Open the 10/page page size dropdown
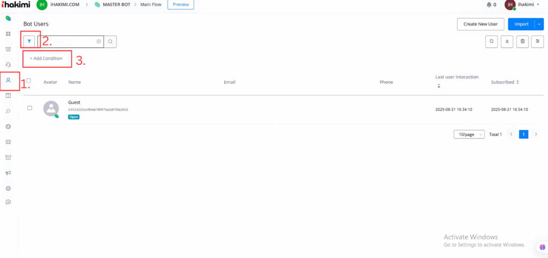The image size is (548, 258). point(469,135)
